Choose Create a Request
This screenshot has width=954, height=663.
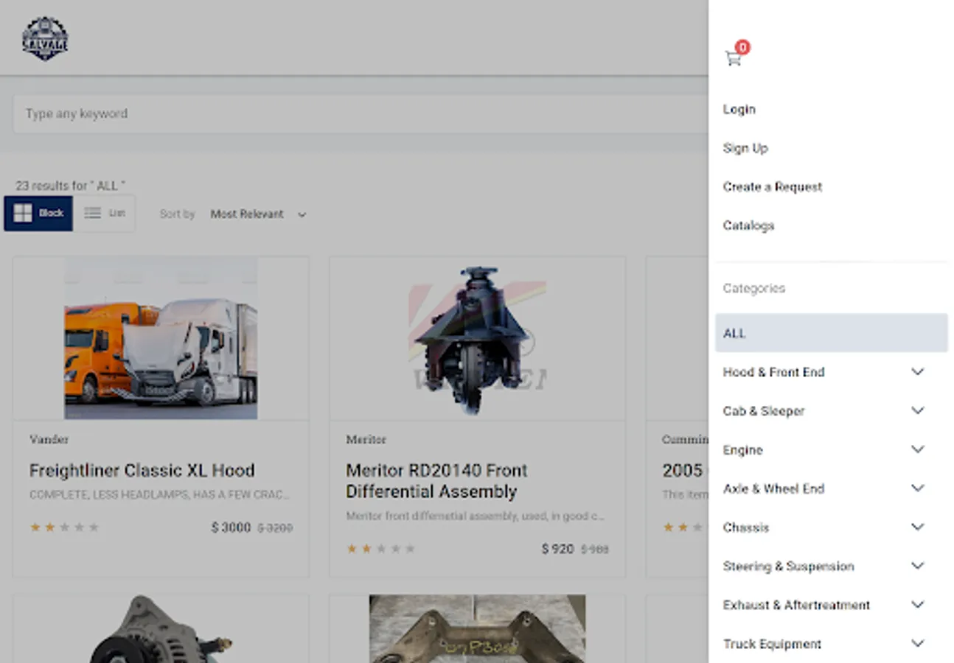(x=773, y=187)
